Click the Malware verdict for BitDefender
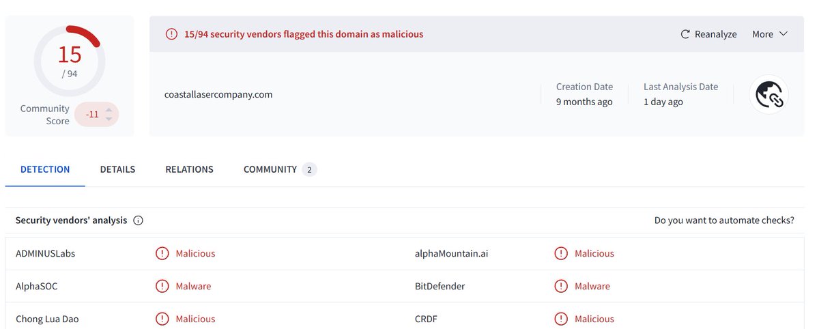This screenshot has width=819, height=329. pos(592,286)
